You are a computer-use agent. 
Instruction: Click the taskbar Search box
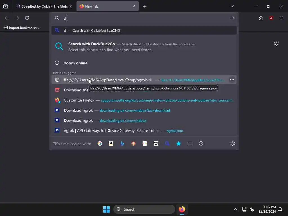click(144, 209)
